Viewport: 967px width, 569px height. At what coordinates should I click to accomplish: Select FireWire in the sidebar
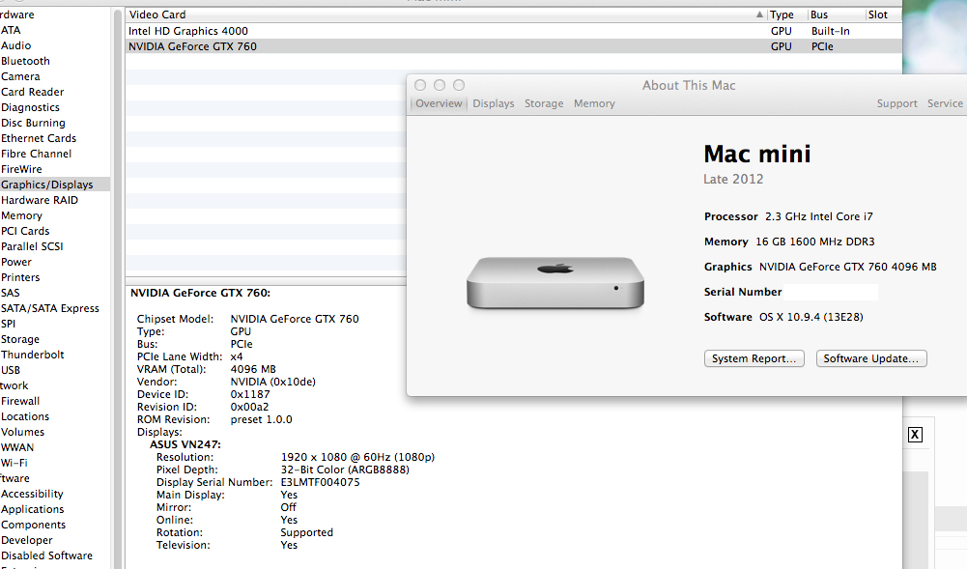[21, 169]
